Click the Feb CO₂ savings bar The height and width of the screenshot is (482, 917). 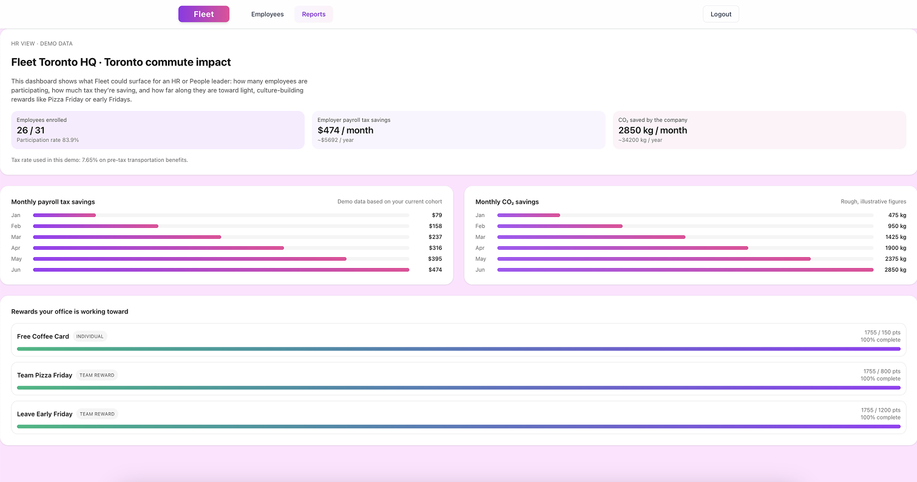pyautogui.click(x=560, y=226)
